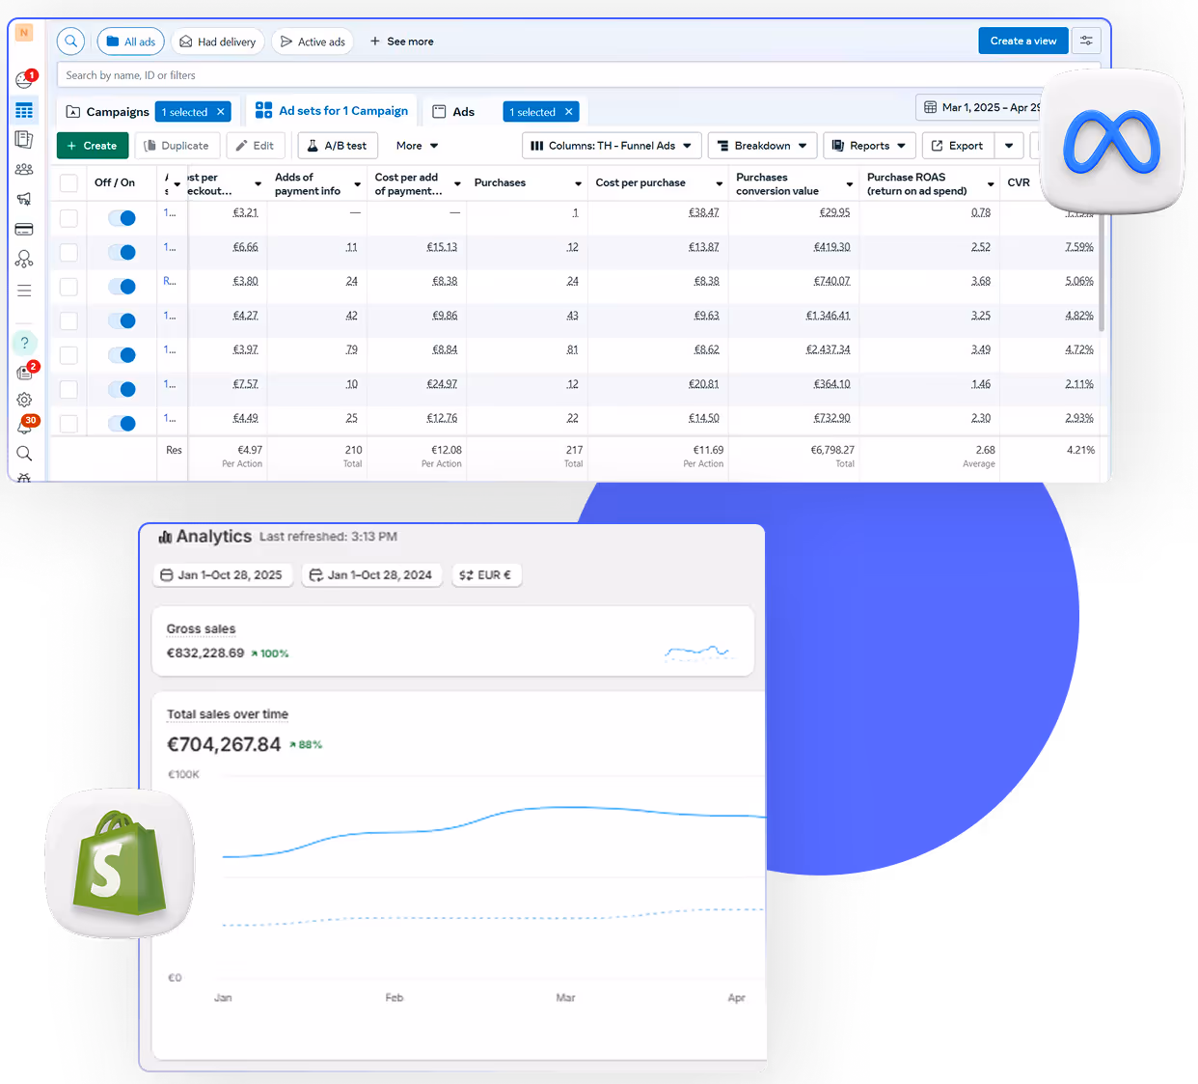Expand the Columns: TH - Funnel Ads dropdown
This screenshot has height=1084, width=1198.
pos(611,145)
